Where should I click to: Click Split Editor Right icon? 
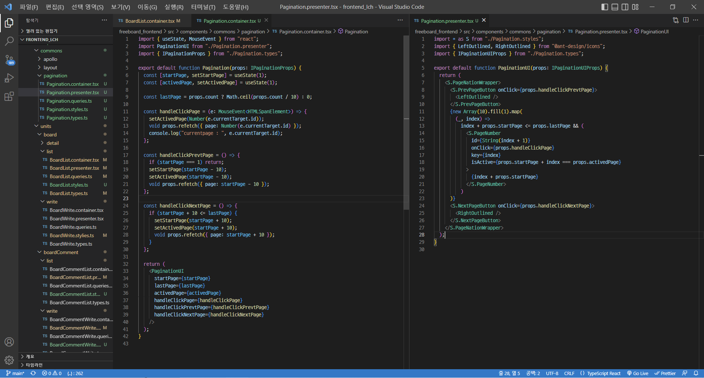(x=686, y=20)
